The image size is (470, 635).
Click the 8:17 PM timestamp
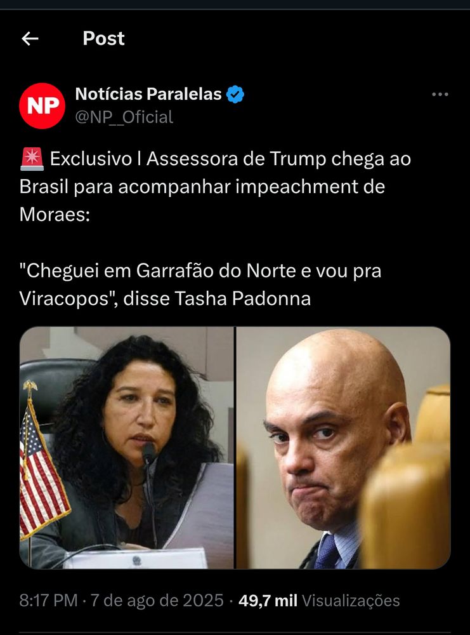49,600
